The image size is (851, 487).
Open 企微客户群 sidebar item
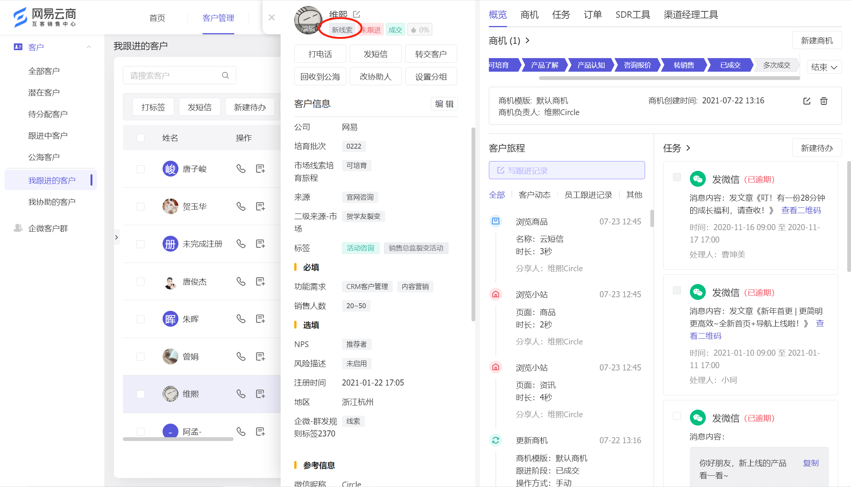coord(48,228)
